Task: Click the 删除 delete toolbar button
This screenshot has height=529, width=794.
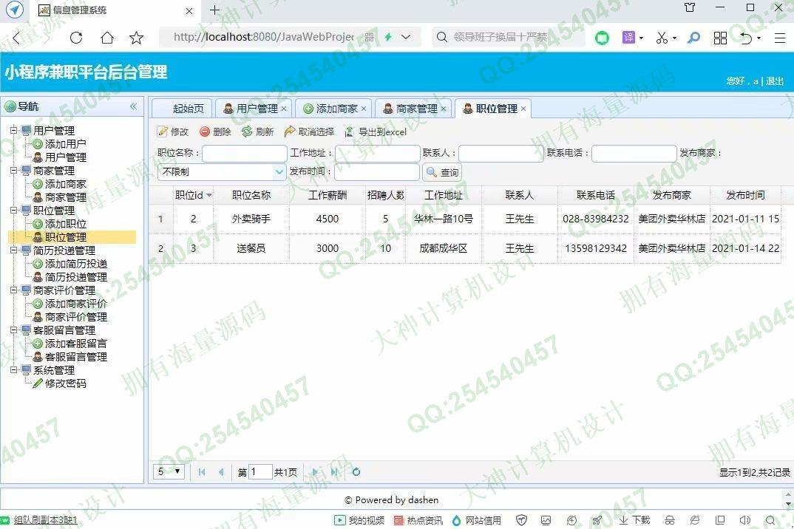Action: 215,132
